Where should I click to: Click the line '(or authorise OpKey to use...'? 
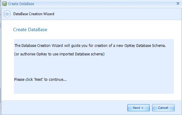(59, 54)
